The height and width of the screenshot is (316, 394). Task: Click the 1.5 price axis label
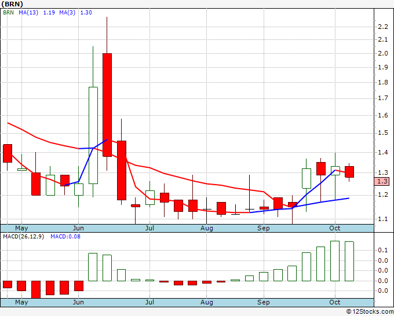tap(382, 133)
